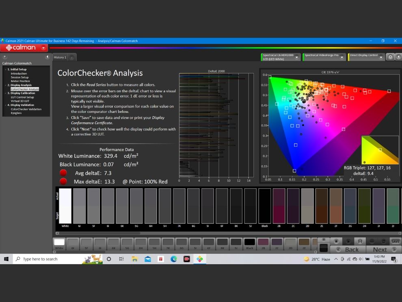The height and width of the screenshot is (302, 402).
Task: Click the taskbar search box
Action: tap(58, 259)
